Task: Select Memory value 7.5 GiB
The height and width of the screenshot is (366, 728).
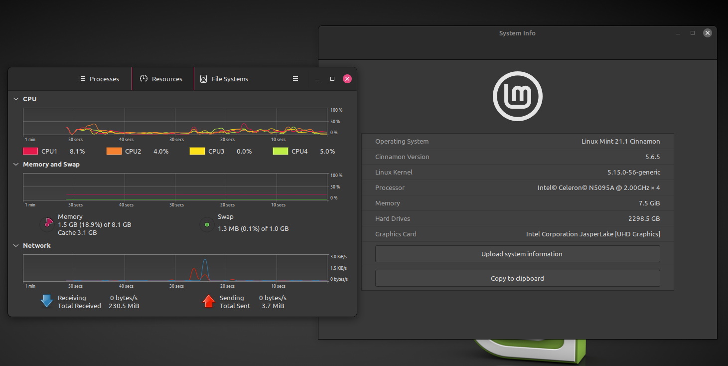Action: 649,203
